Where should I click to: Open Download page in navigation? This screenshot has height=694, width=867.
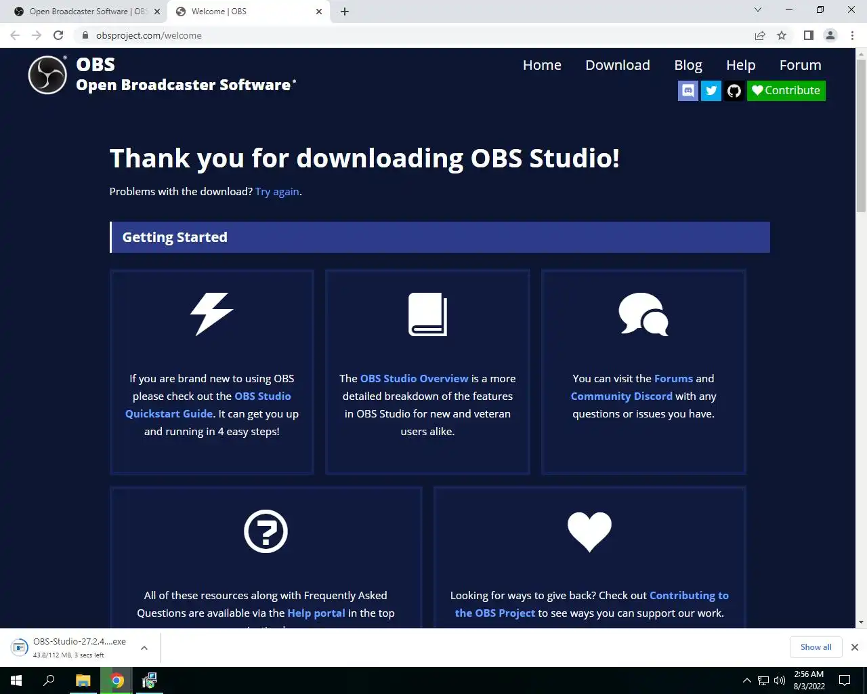[618, 65]
